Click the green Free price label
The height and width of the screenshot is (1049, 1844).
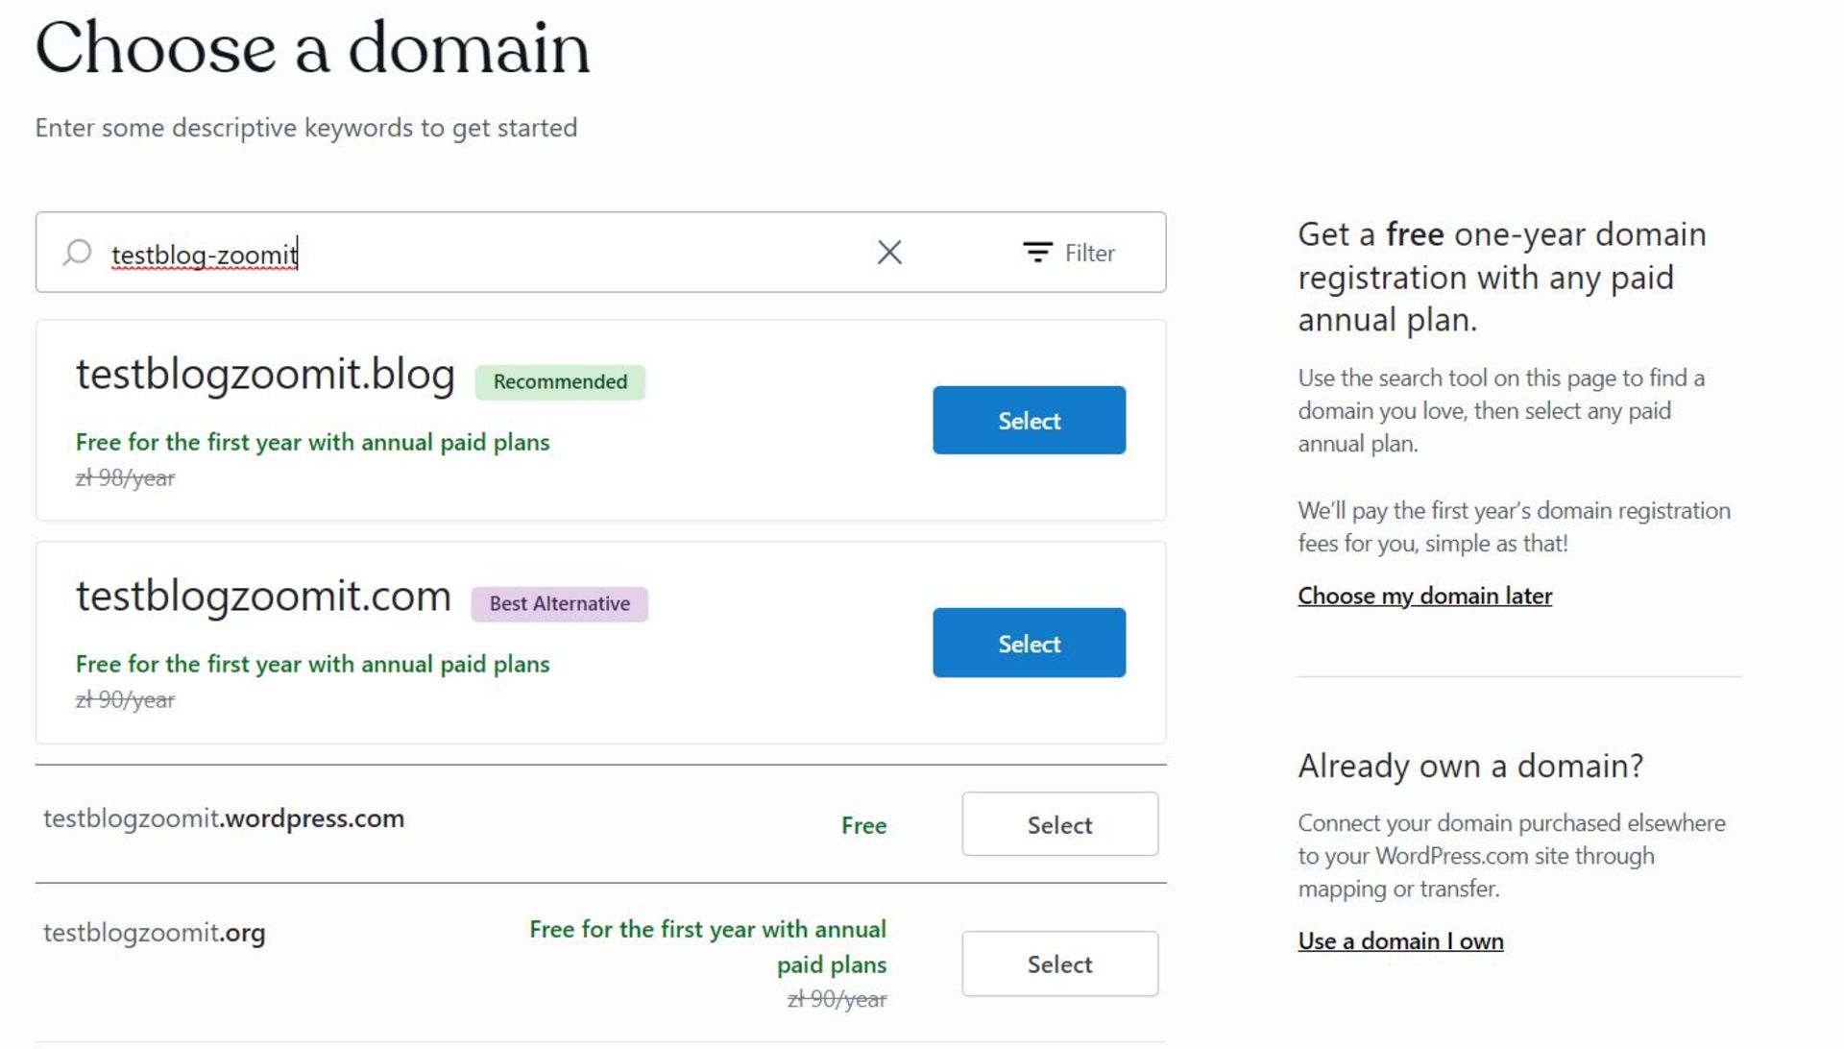point(863,825)
